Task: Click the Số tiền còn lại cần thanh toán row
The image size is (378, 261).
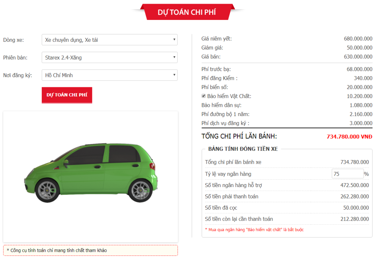Action: (287, 219)
